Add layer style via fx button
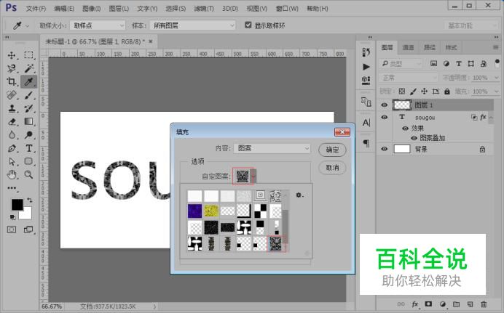504x313 pixels. [415, 304]
